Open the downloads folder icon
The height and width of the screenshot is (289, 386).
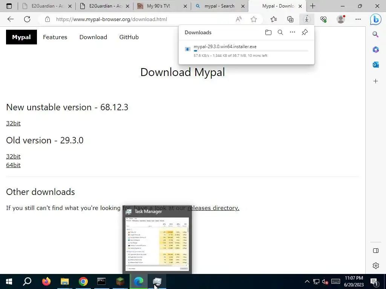tap(268, 32)
